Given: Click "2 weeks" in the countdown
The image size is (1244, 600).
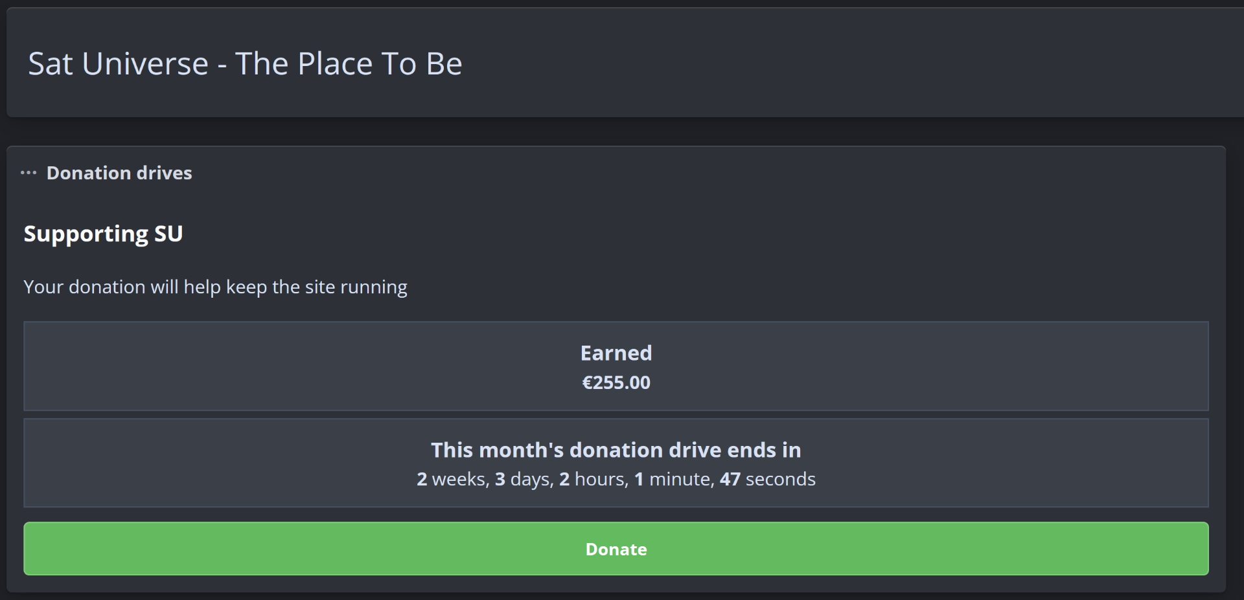Looking at the screenshot, I should point(452,479).
